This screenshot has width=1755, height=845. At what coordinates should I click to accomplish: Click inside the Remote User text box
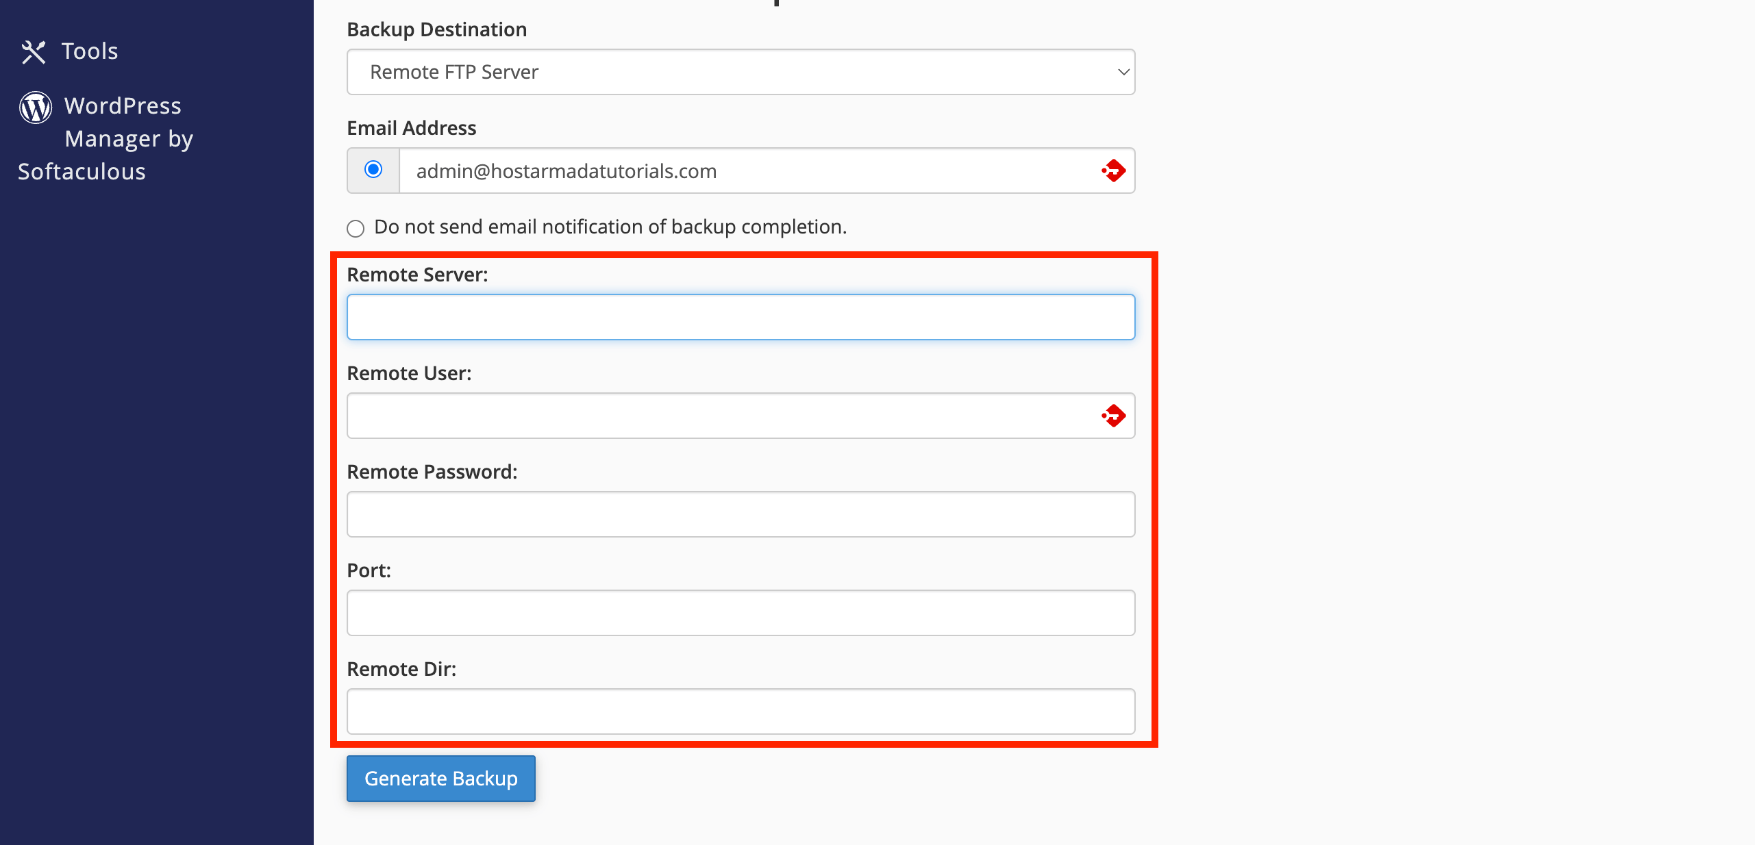pos(719,415)
